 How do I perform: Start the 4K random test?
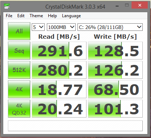(19, 89)
